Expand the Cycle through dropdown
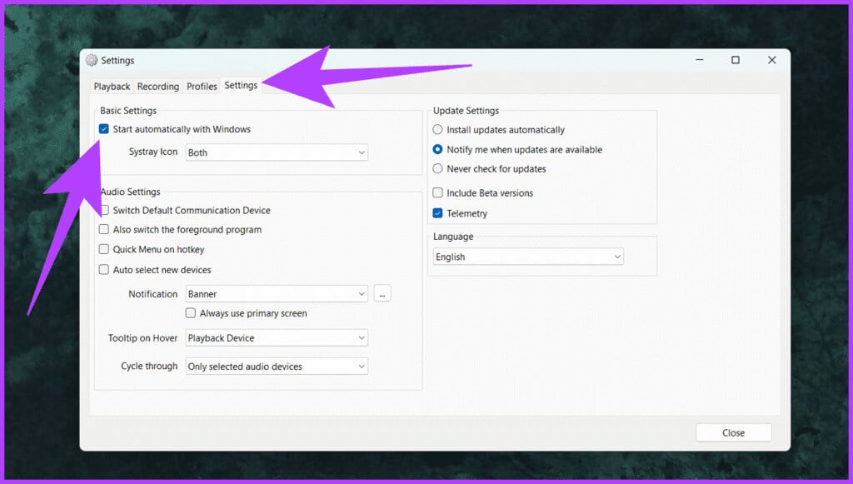The width and height of the screenshot is (853, 484). point(277,366)
